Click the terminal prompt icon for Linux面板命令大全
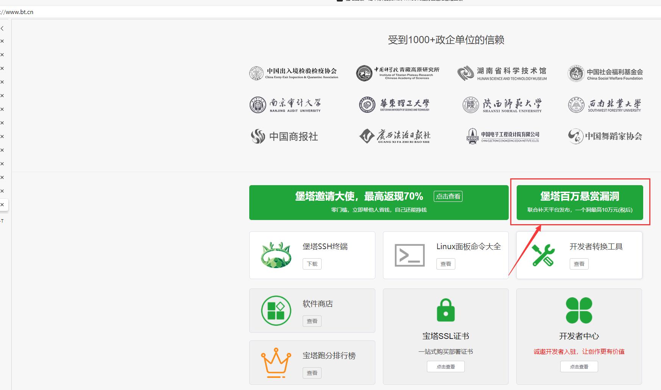 click(409, 255)
